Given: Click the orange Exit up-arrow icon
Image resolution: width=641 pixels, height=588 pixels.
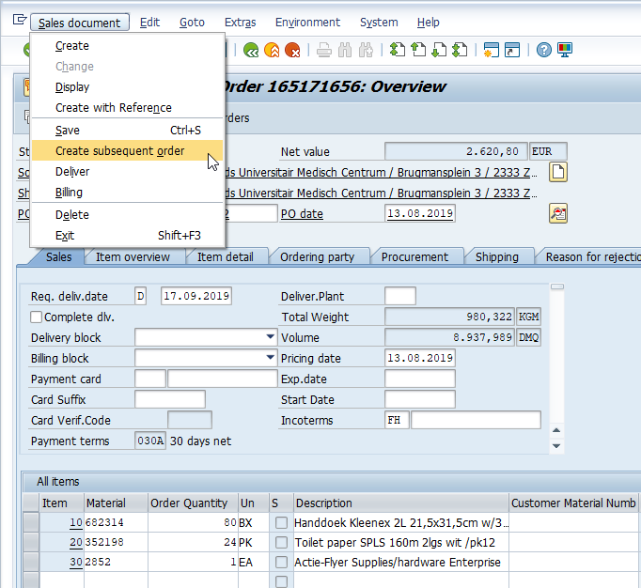Looking at the screenshot, I should [x=272, y=51].
